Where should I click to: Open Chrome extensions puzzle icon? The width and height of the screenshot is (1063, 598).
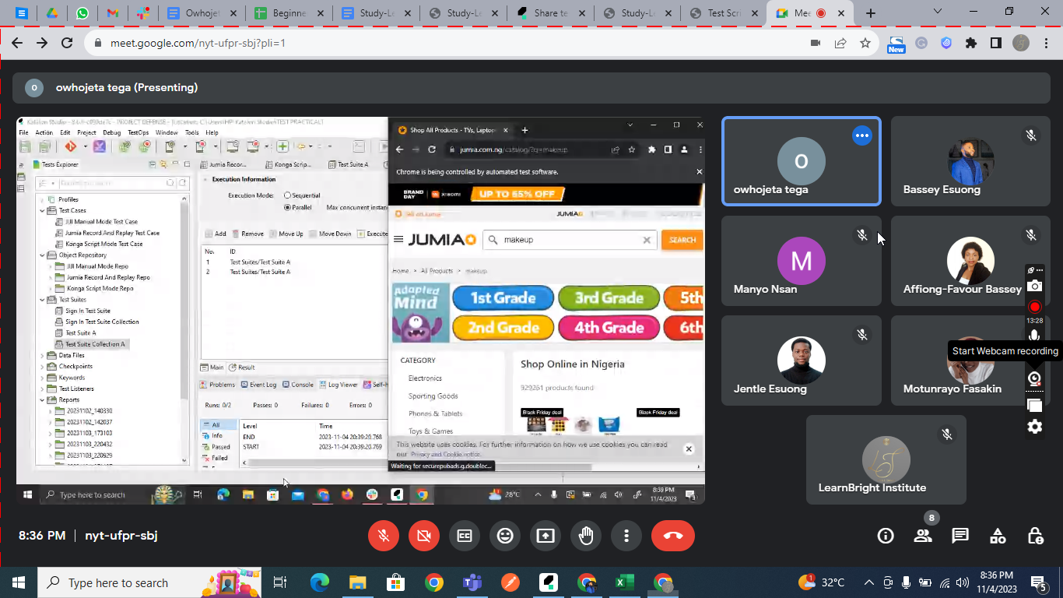[971, 43]
